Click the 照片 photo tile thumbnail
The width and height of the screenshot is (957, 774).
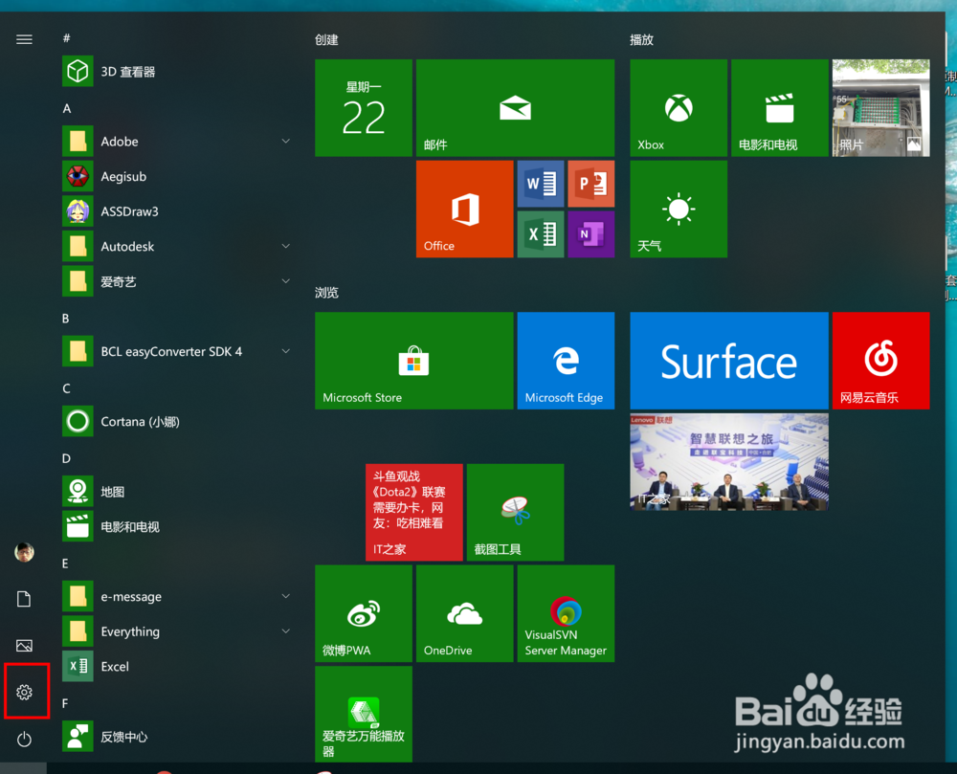coord(880,107)
